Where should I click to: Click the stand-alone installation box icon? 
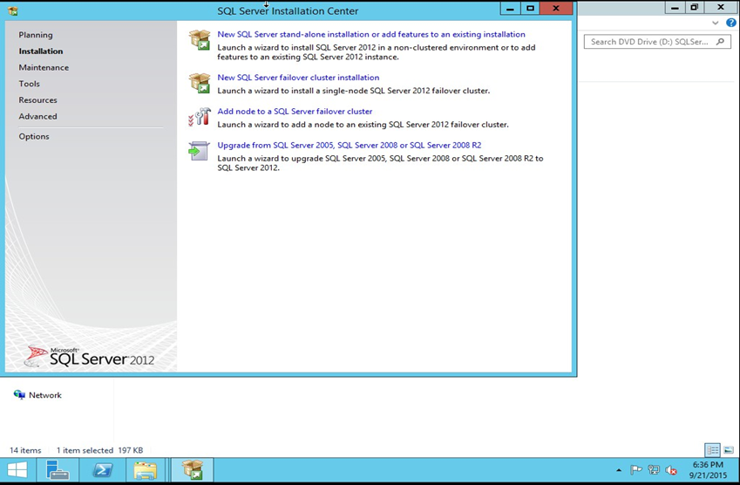200,40
